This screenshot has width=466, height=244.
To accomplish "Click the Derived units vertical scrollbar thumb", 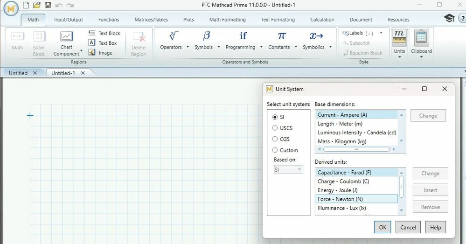I will click(401, 187).
